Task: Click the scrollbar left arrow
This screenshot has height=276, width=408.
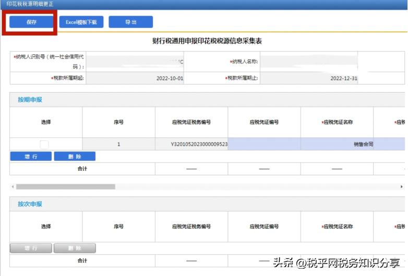Action: click(x=13, y=186)
